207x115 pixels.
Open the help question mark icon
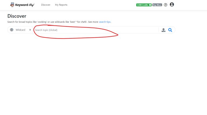(x=165, y=5)
